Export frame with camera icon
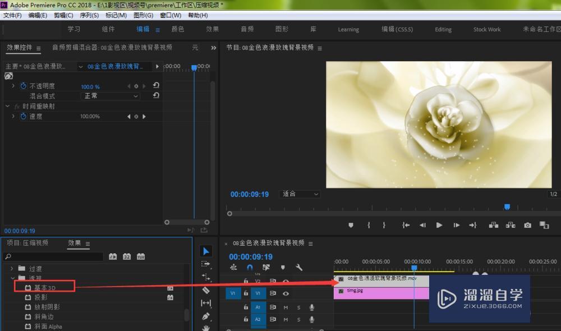The height and width of the screenshot is (331, 561). tap(527, 225)
